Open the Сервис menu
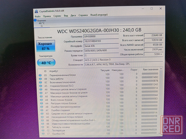This screenshot has height=139, width=186. pyautogui.click(x=57, y=16)
